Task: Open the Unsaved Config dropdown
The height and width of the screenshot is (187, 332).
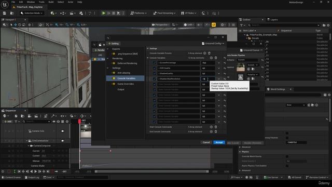Action: point(213,44)
